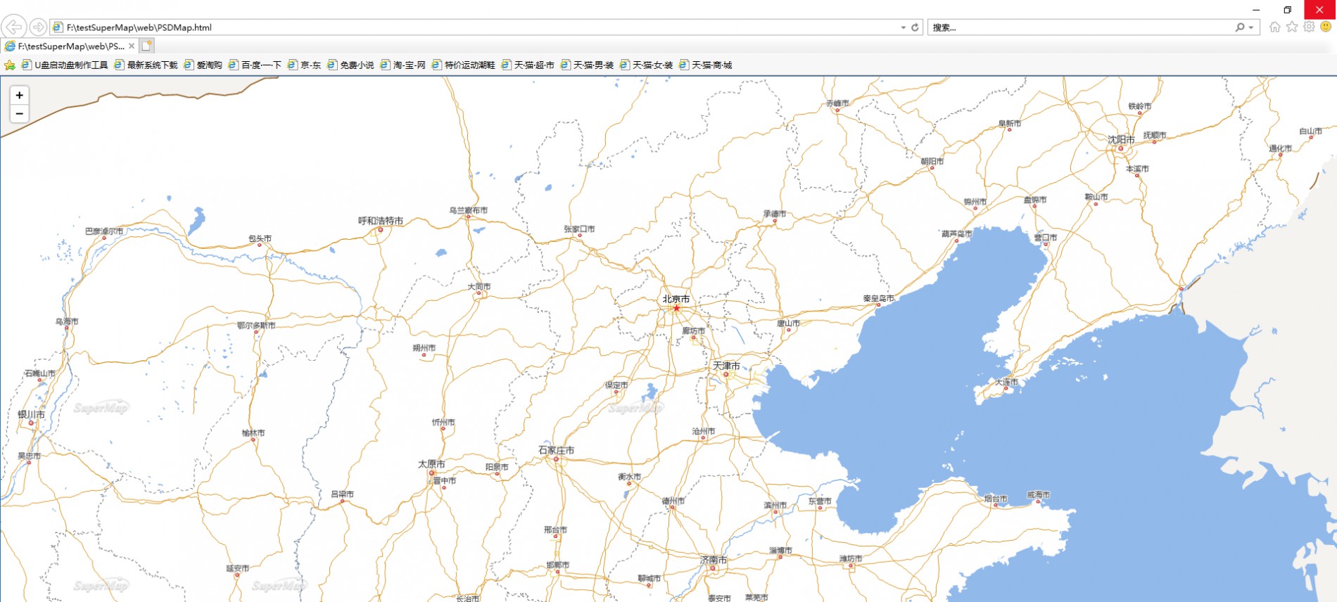1337x602 pixels.
Task: Click the 大连市 label on the map
Action: coord(1006,383)
